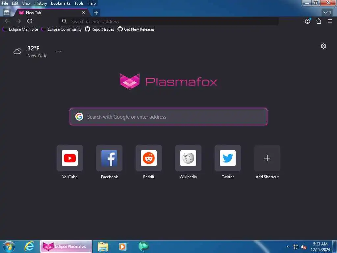Image resolution: width=337 pixels, height=253 pixels.
Task: Click the New York location label
Action: (x=37, y=55)
